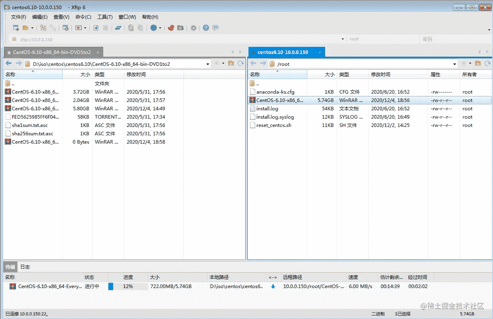Open the 窗口(W) menu
493x319 pixels.
127,17
